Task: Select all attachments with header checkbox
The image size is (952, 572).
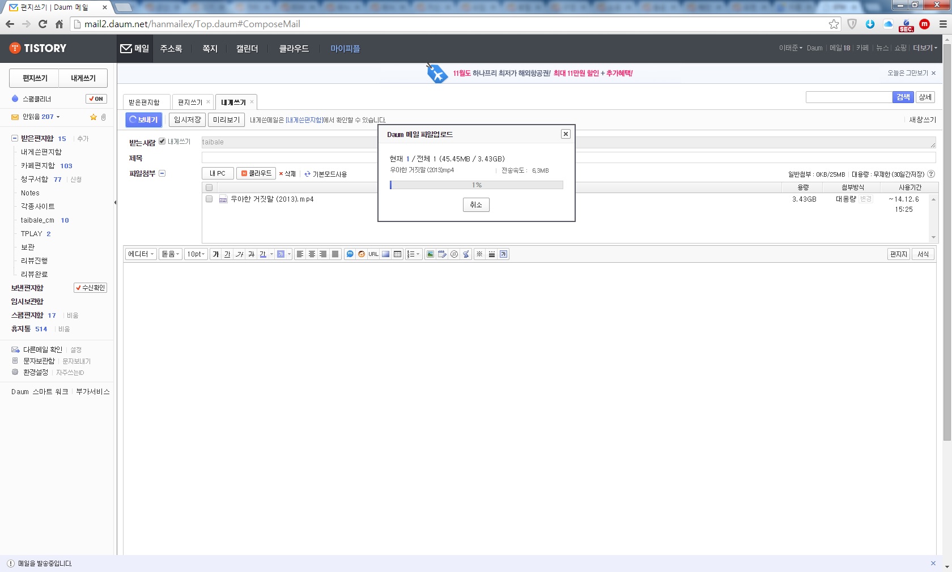Action: [209, 187]
